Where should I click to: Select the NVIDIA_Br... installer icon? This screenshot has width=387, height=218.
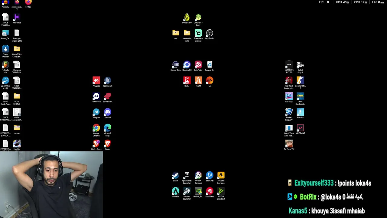coord(198,193)
